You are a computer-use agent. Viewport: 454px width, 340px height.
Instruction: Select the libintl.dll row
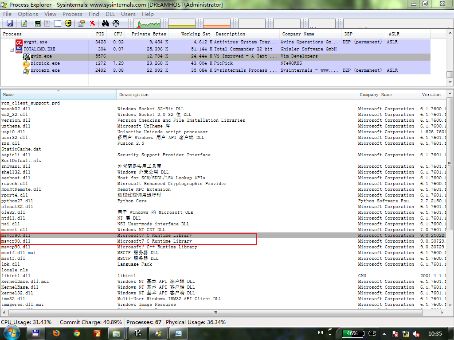223,275
